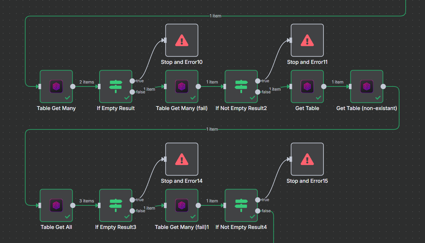
Task: Click the "Stop and Error14" label
Action: coord(182,181)
